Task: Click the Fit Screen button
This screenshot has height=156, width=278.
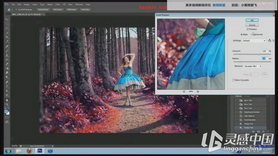Action: [x=58, y=10]
